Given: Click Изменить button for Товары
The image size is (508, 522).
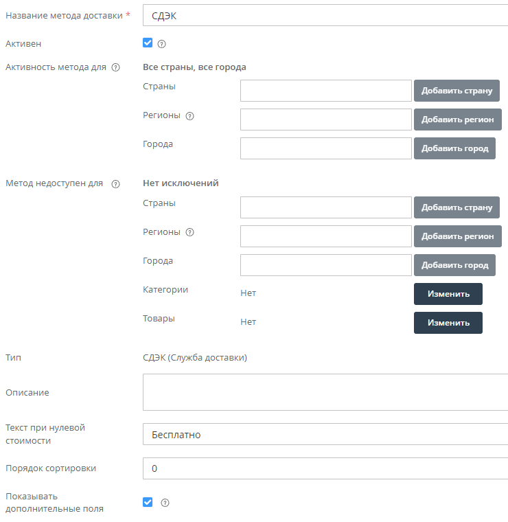Looking at the screenshot, I should click(x=448, y=323).
